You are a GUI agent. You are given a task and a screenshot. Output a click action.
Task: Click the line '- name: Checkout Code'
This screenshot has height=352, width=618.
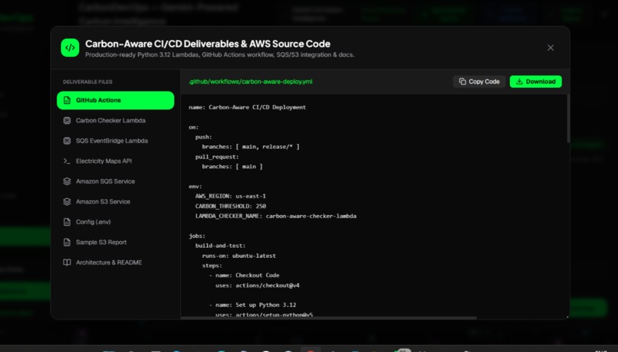tap(244, 275)
